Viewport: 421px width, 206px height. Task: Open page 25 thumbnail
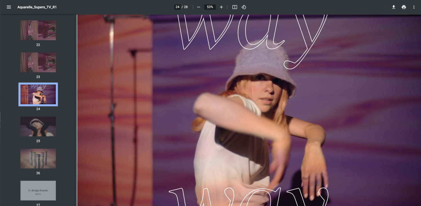coord(38,126)
